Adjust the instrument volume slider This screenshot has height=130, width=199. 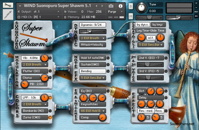click(x=179, y=18)
